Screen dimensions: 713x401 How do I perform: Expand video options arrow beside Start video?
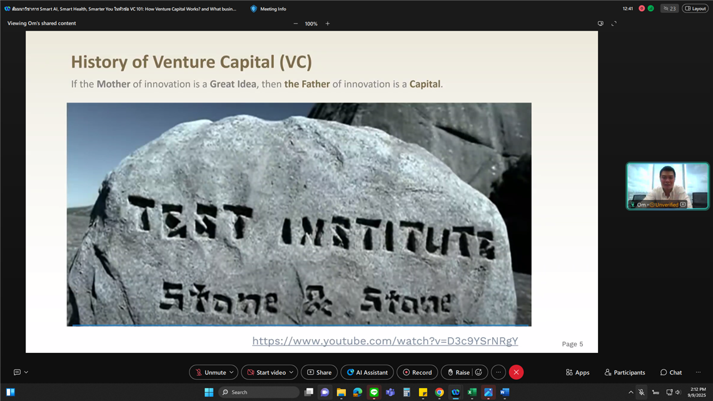291,372
